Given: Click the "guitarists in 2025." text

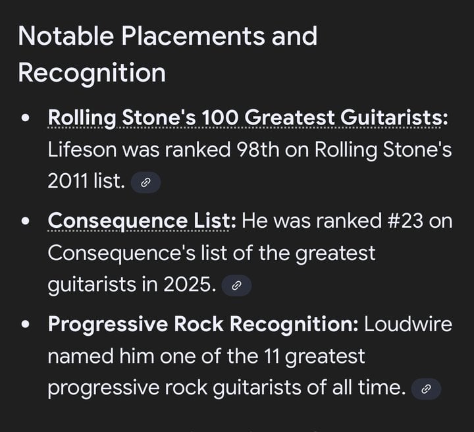Looking at the screenshot, I should (132, 284).
